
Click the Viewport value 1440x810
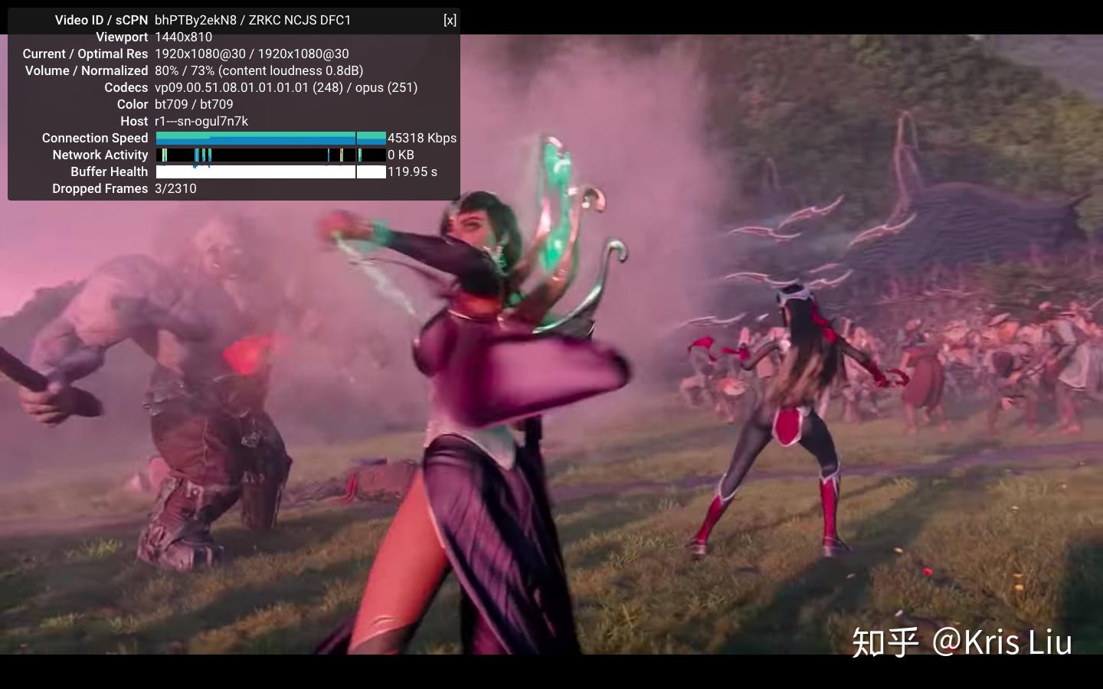pyautogui.click(x=184, y=37)
